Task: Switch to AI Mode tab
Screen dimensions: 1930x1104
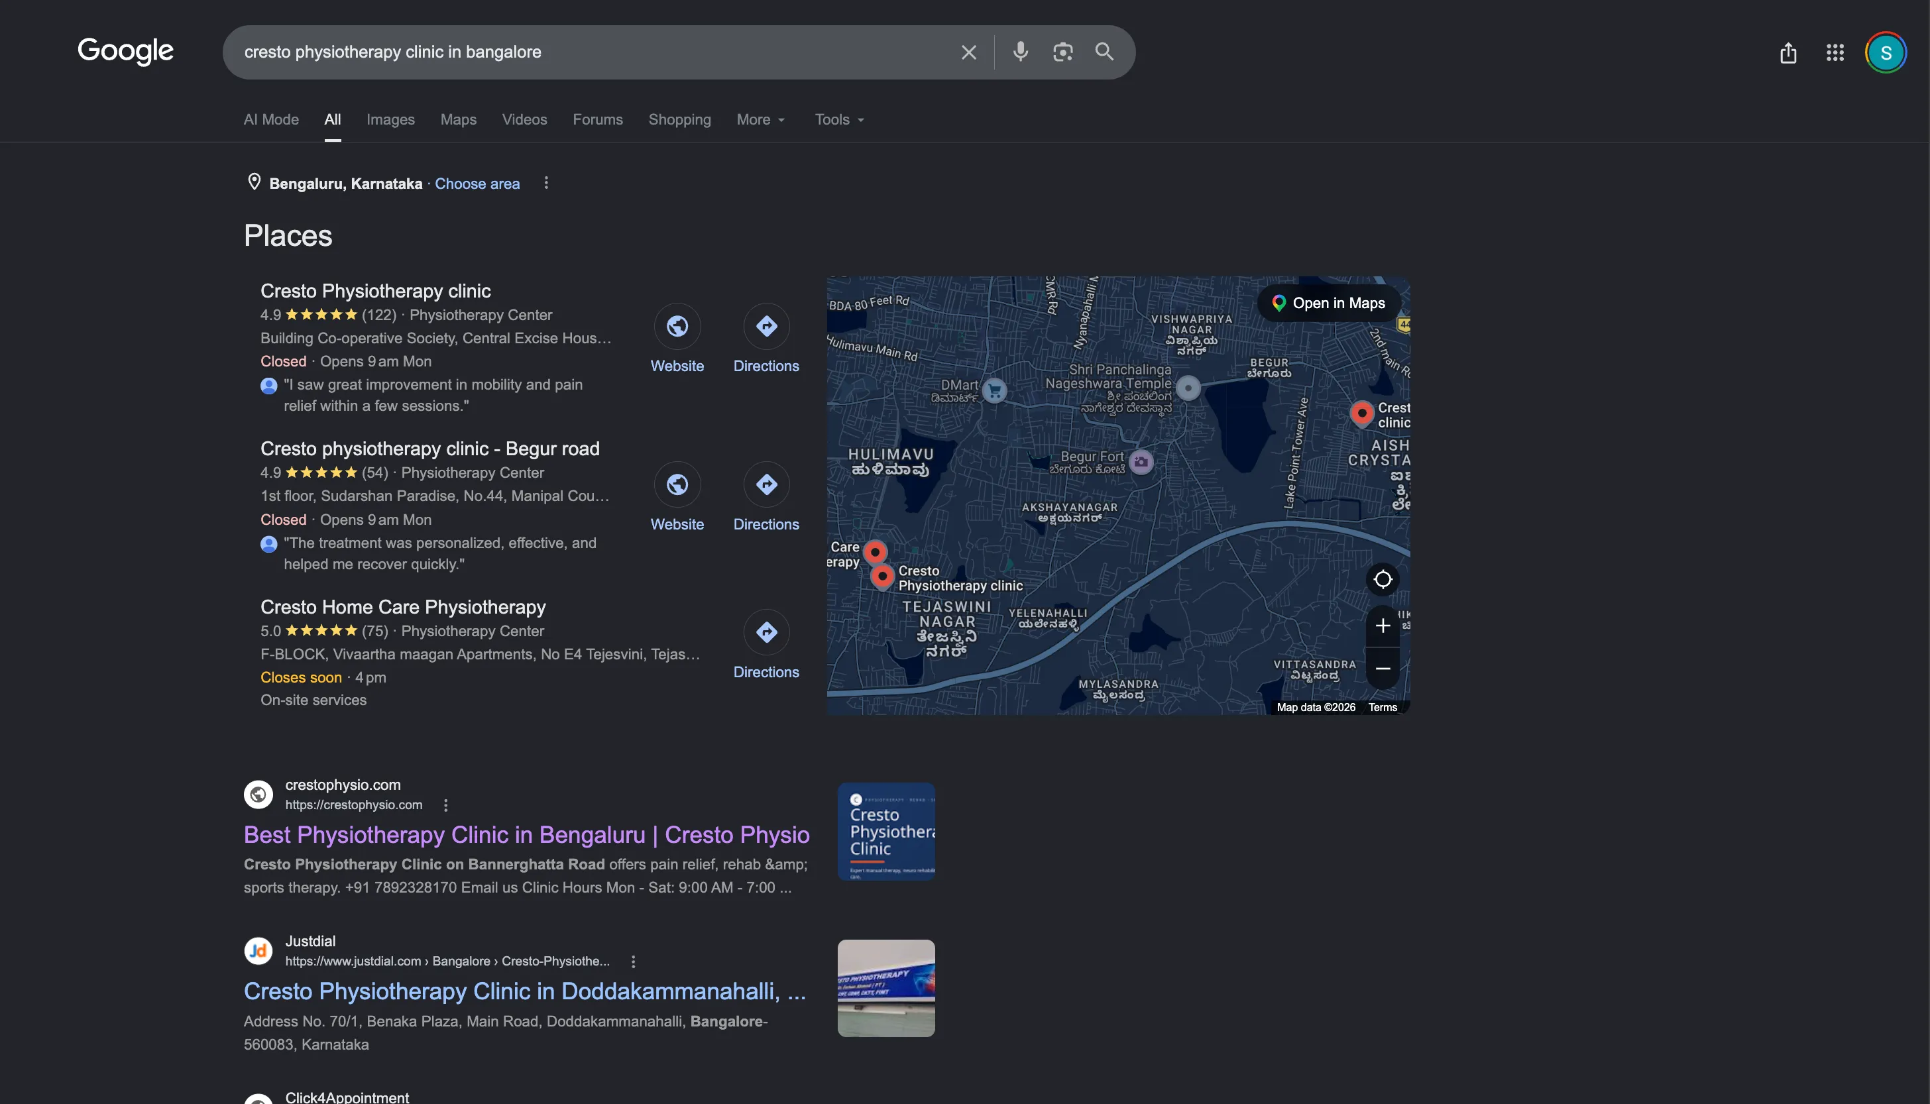Action: pos(270,120)
